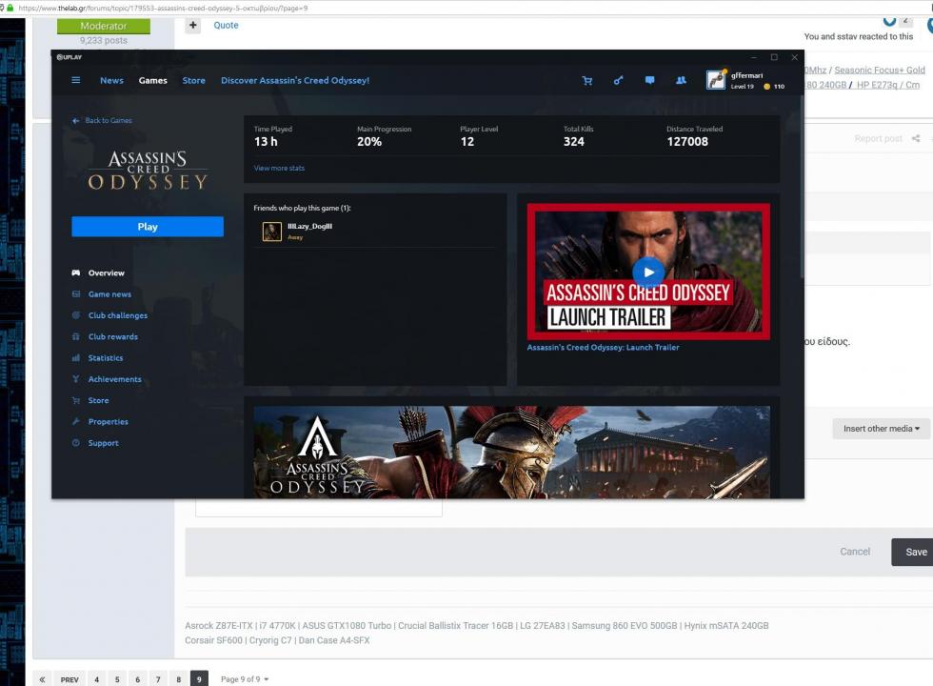Open Club rewards section
Screen dimensions: 933x686
pyautogui.click(x=113, y=336)
